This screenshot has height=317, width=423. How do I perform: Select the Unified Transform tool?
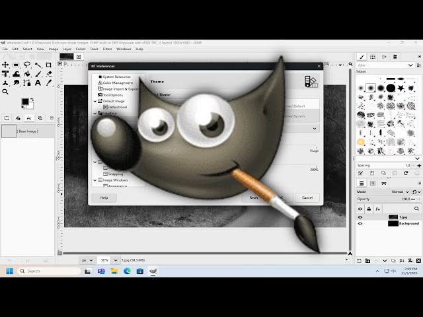[5, 74]
